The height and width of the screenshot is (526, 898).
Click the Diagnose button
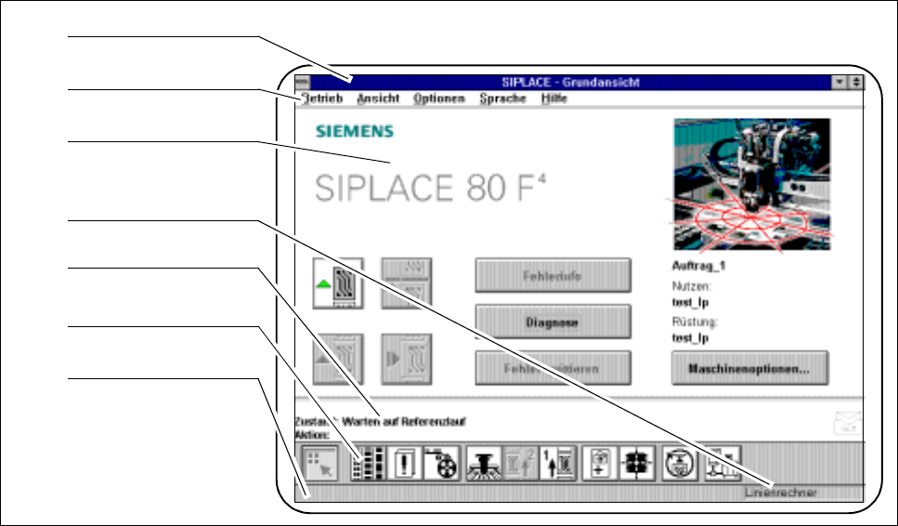(x=553, y=322)
